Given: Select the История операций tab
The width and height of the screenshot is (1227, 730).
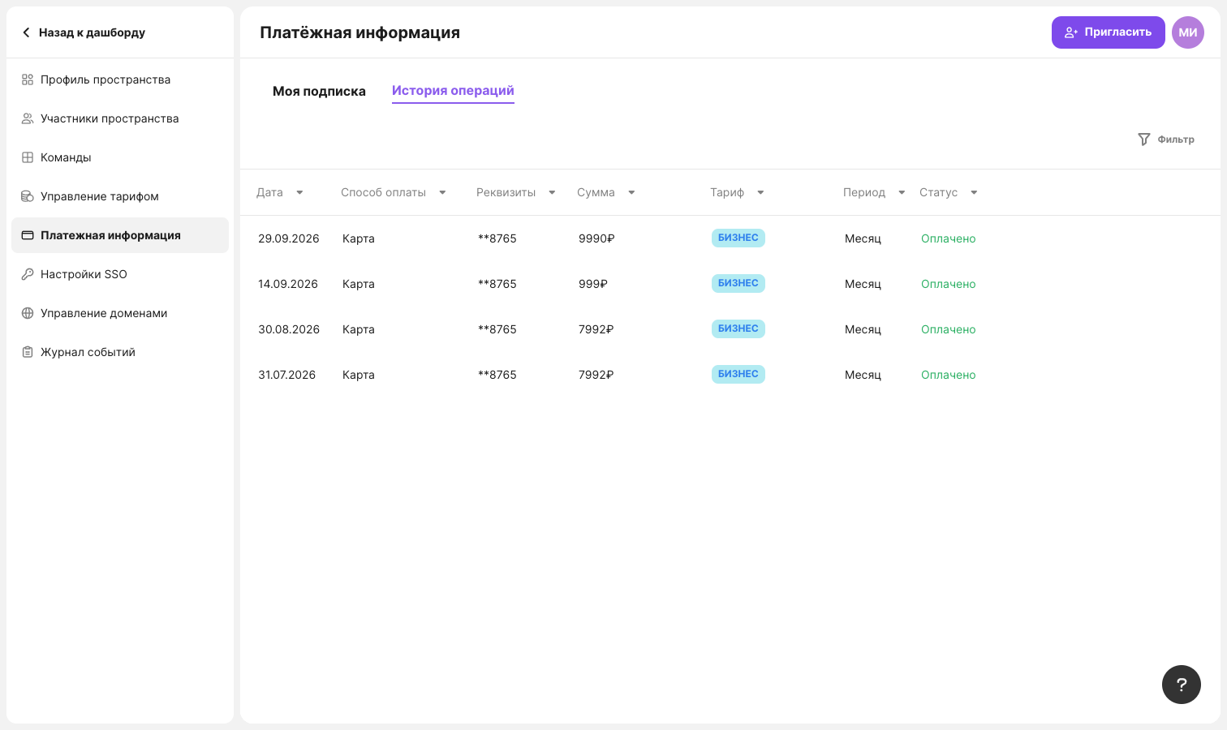Looking at the screenshot, I should click(453, 91).
